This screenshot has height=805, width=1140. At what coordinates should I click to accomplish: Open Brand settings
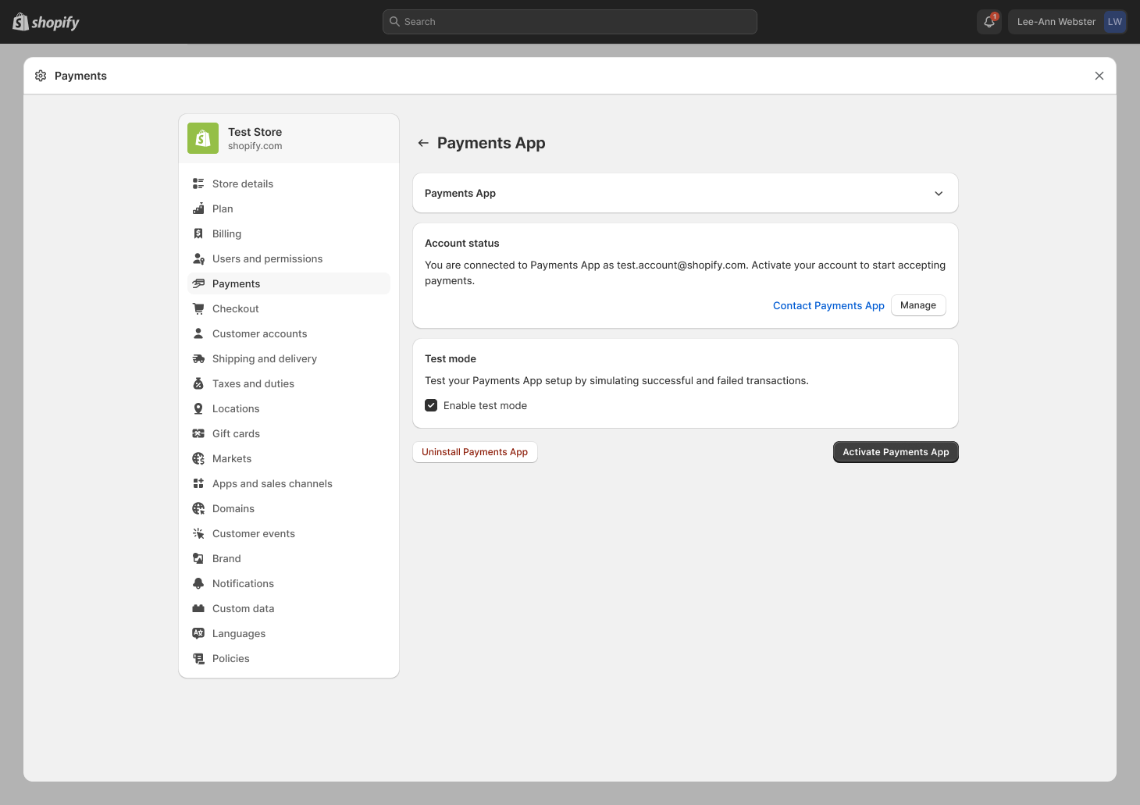(x=289, y=558)
